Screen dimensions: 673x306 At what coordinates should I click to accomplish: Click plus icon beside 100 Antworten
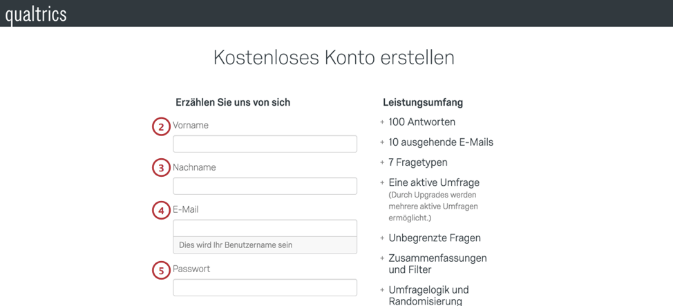click(x=382, y=122)
